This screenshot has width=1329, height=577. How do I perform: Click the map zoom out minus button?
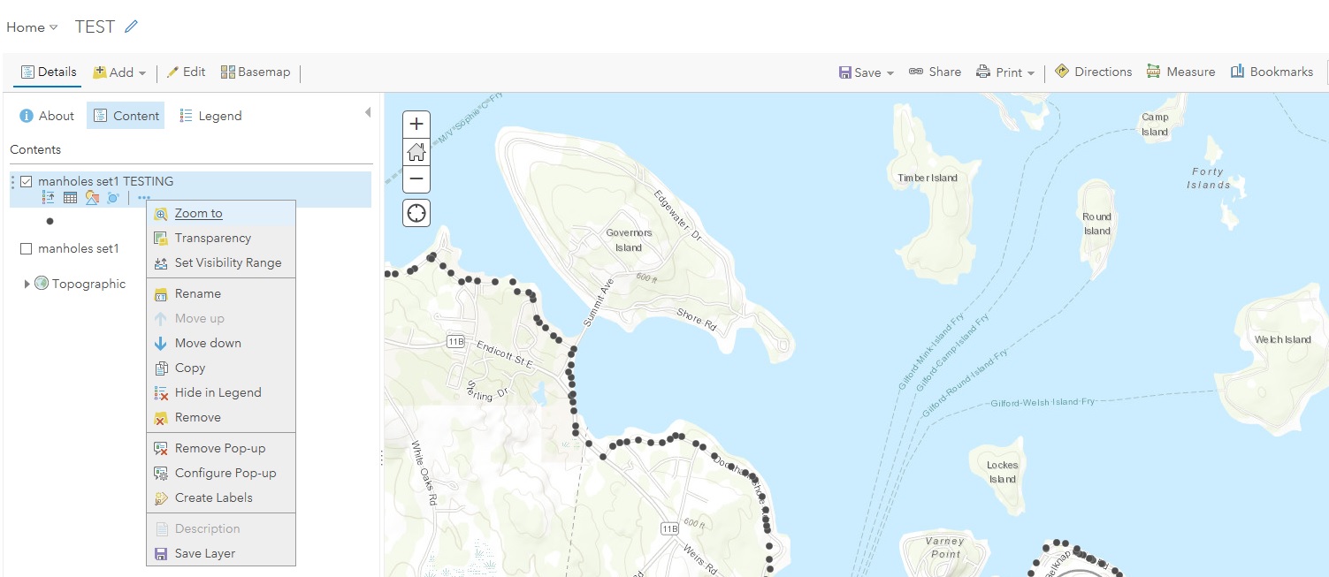(x=416, y=179)
